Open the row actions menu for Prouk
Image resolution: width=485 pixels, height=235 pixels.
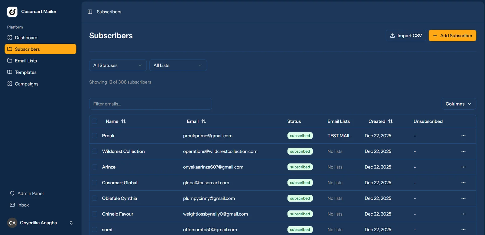[463, 136]
